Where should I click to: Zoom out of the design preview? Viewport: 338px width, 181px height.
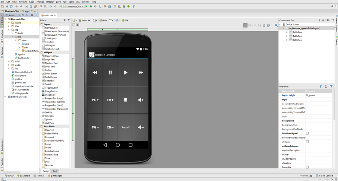(x=260, y=26)
